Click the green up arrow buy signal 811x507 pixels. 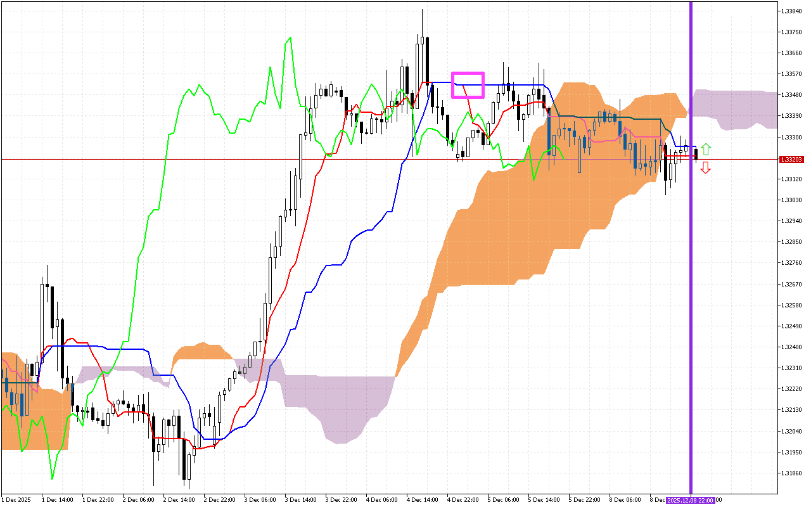tap(705, 150)
